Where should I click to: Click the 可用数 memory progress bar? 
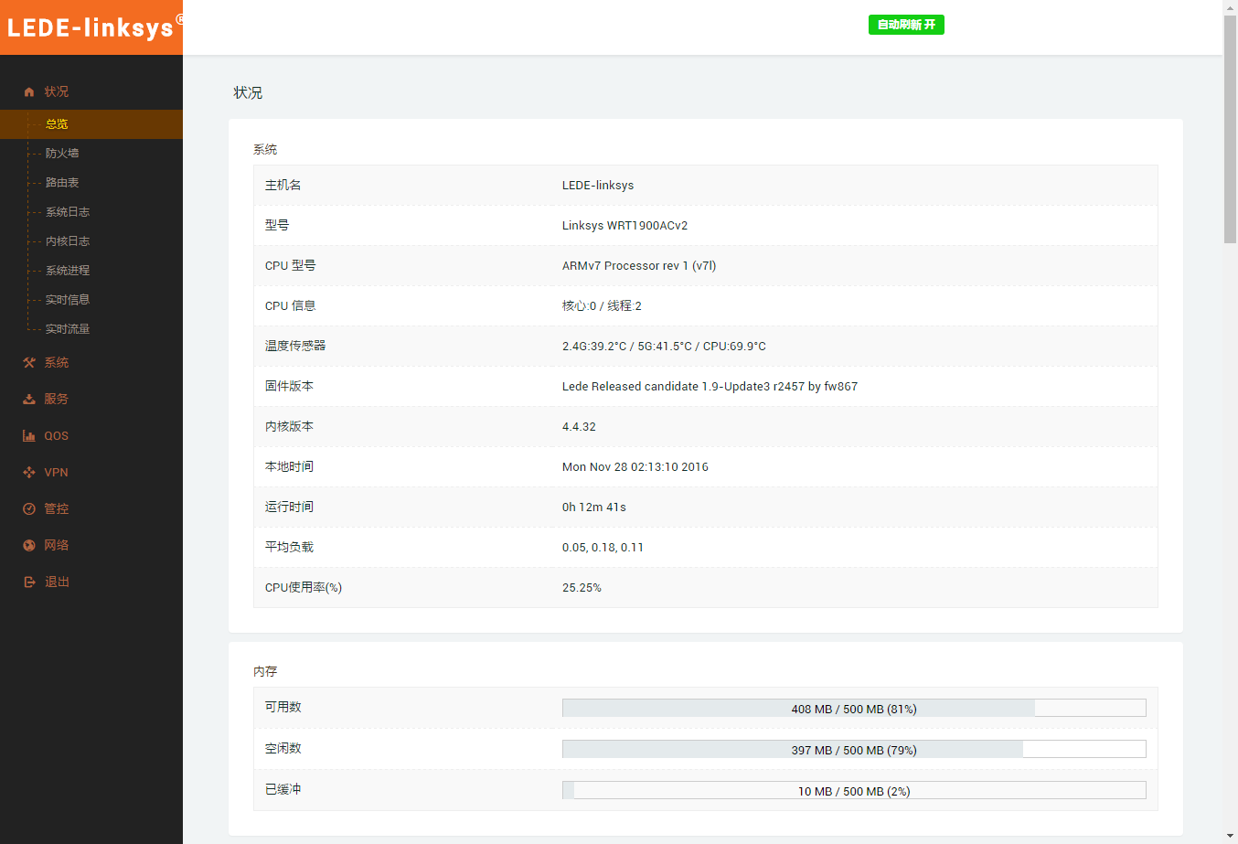(x=853, y=708)
